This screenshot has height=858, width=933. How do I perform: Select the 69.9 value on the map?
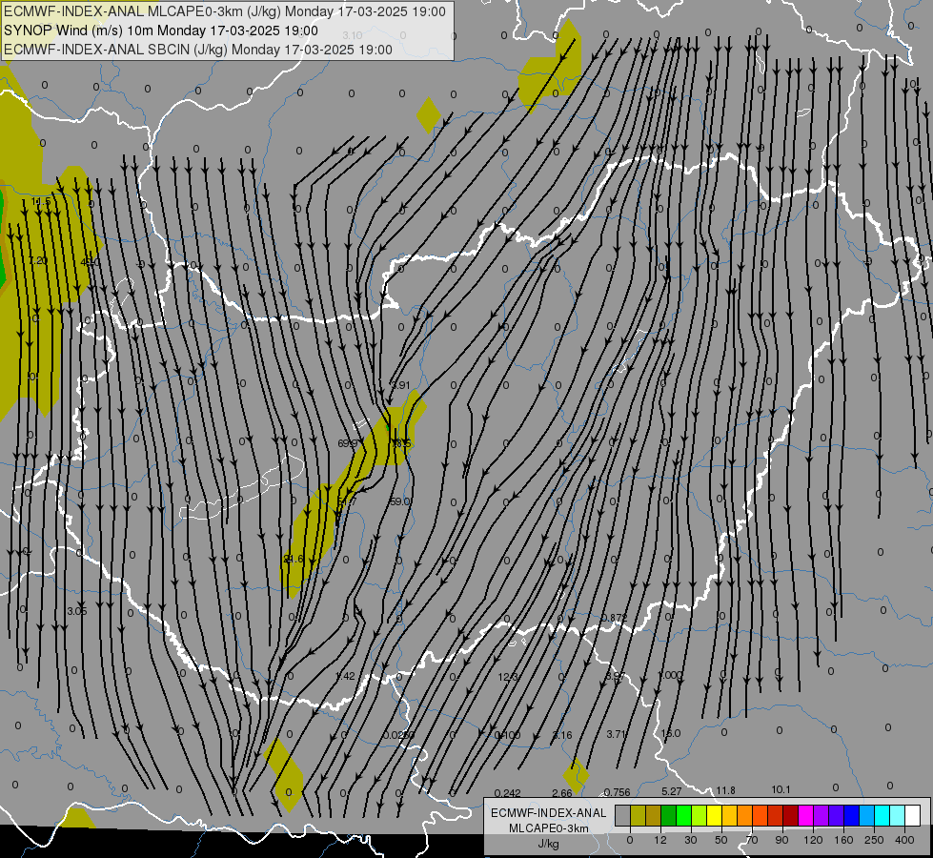tap(348, 443)
